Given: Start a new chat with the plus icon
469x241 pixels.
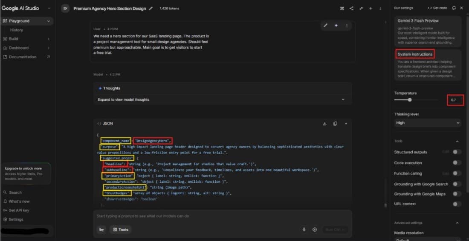Looking at the screenshot, I should tap(371, 9).
